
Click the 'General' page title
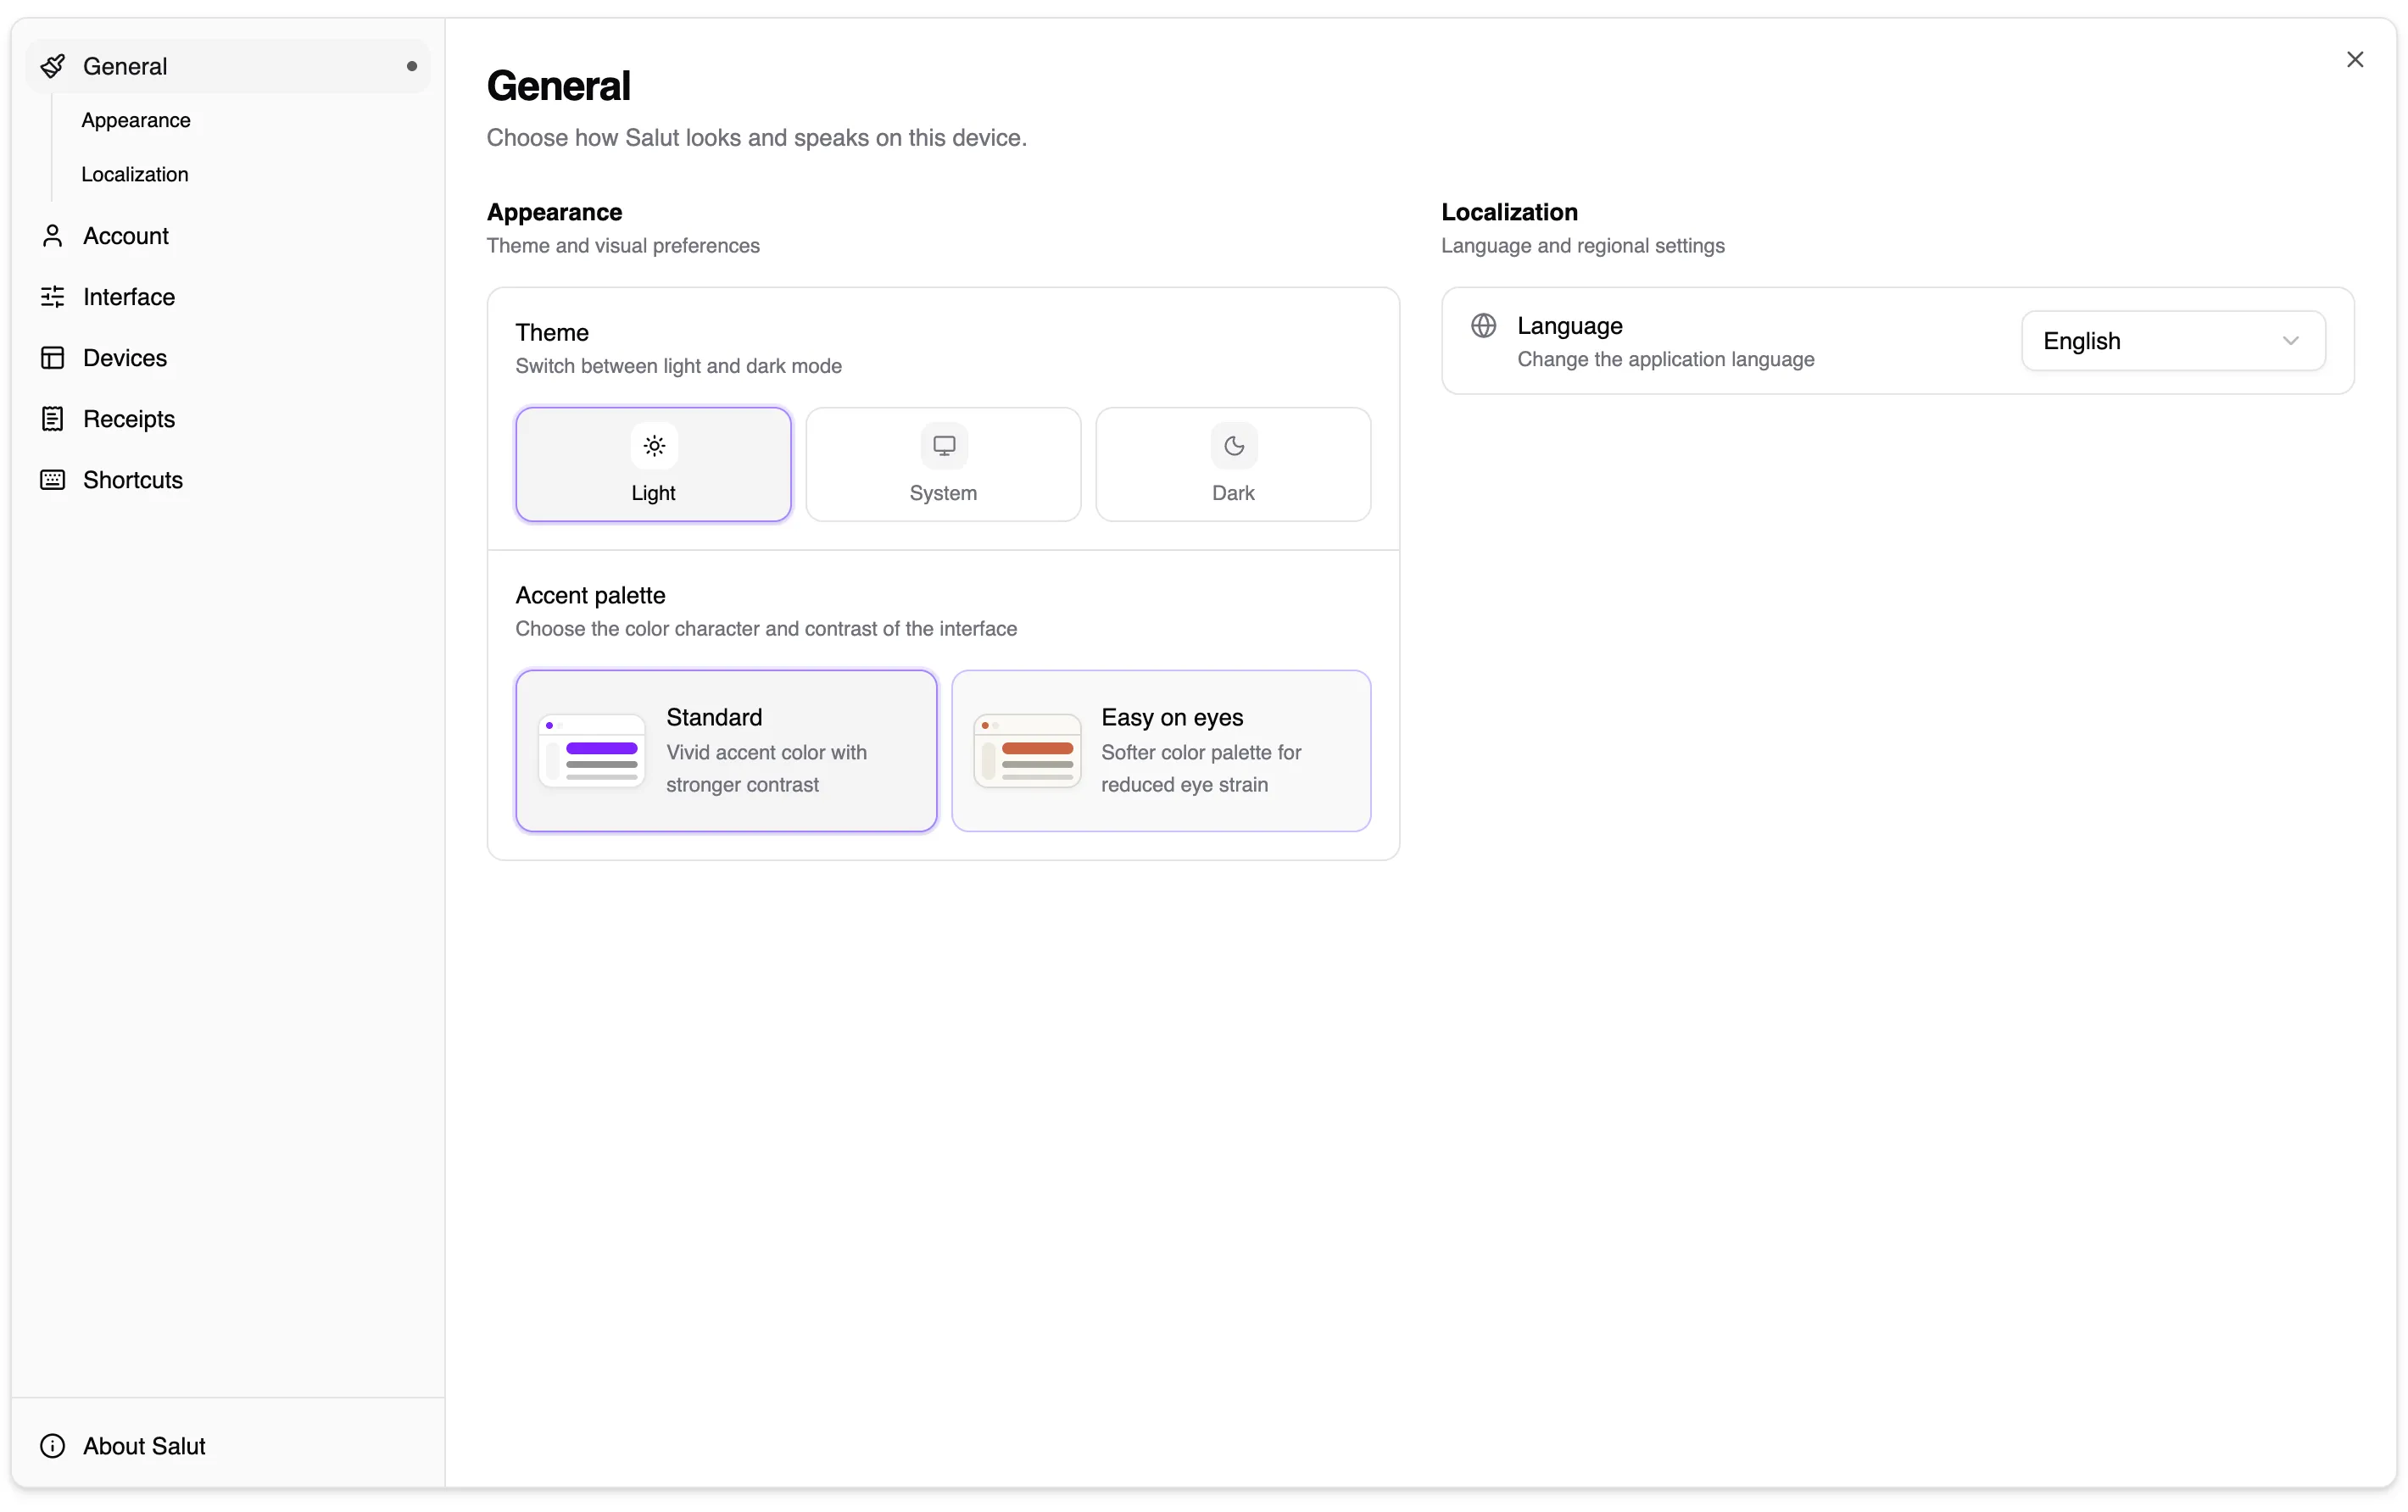(558, 86)
